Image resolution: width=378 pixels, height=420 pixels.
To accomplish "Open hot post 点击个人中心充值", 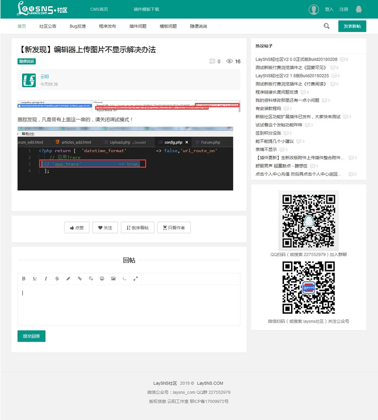I will [299, 174].
